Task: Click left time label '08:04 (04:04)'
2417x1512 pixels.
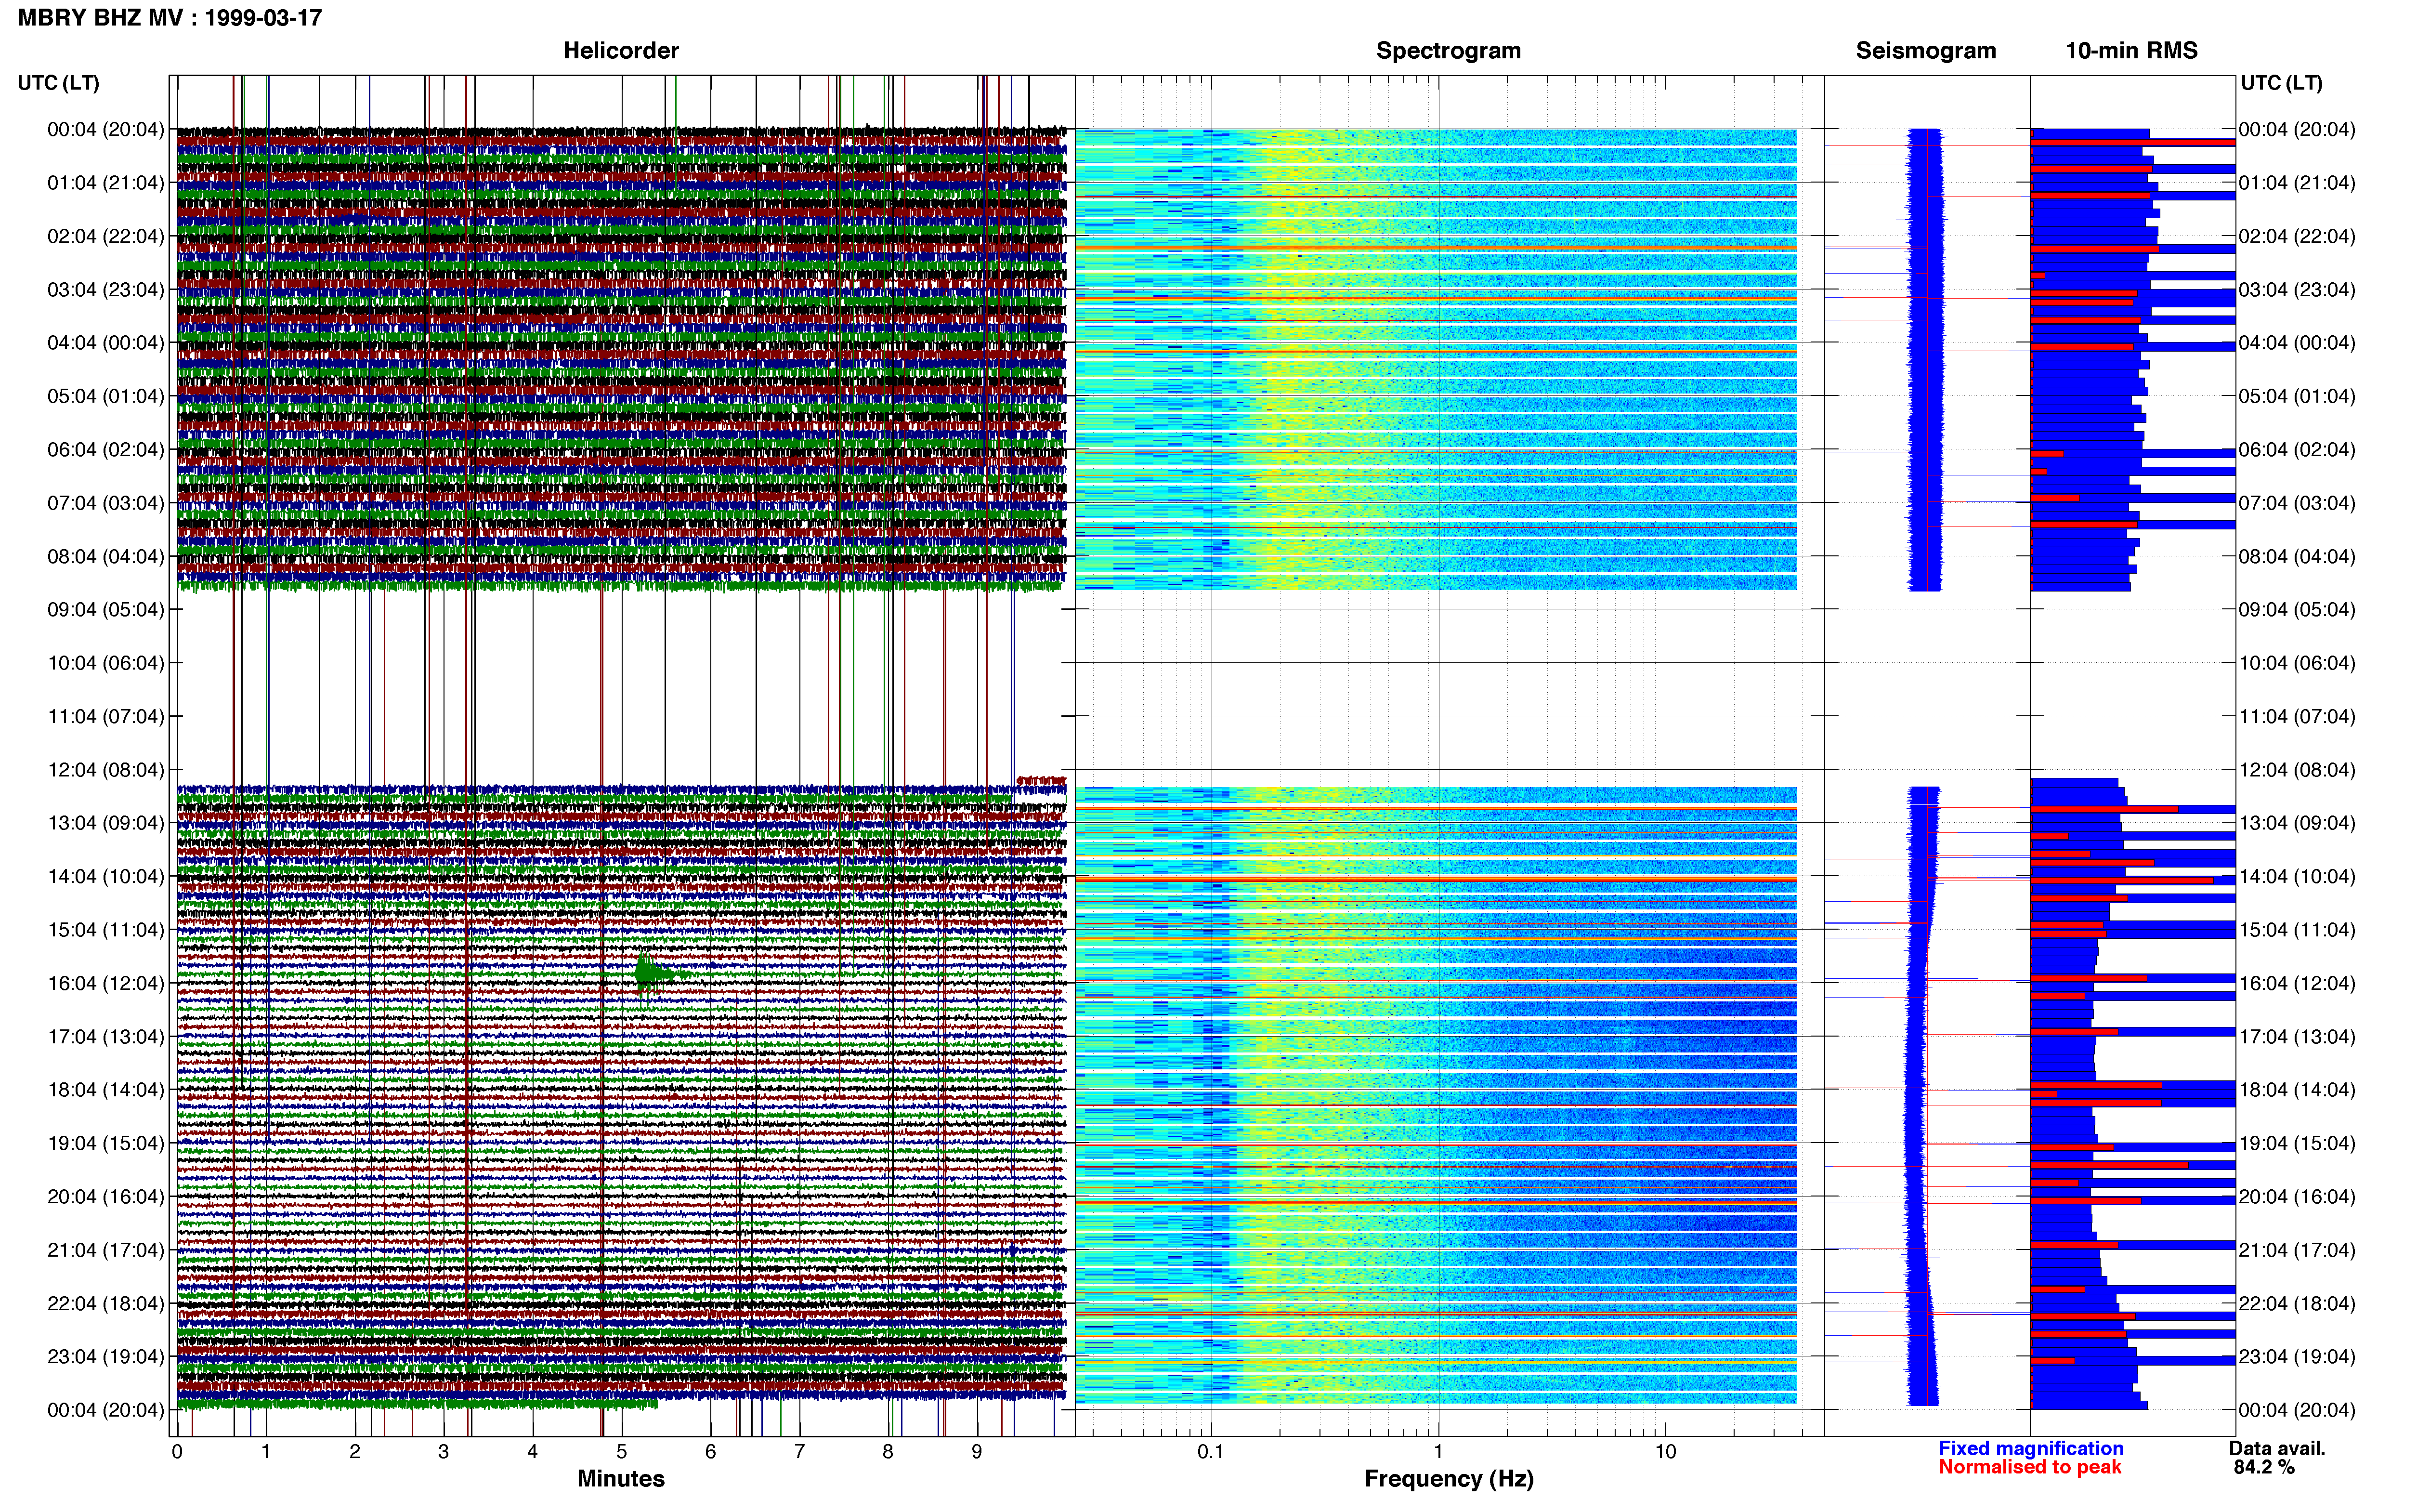Action: tap(106, 556)
